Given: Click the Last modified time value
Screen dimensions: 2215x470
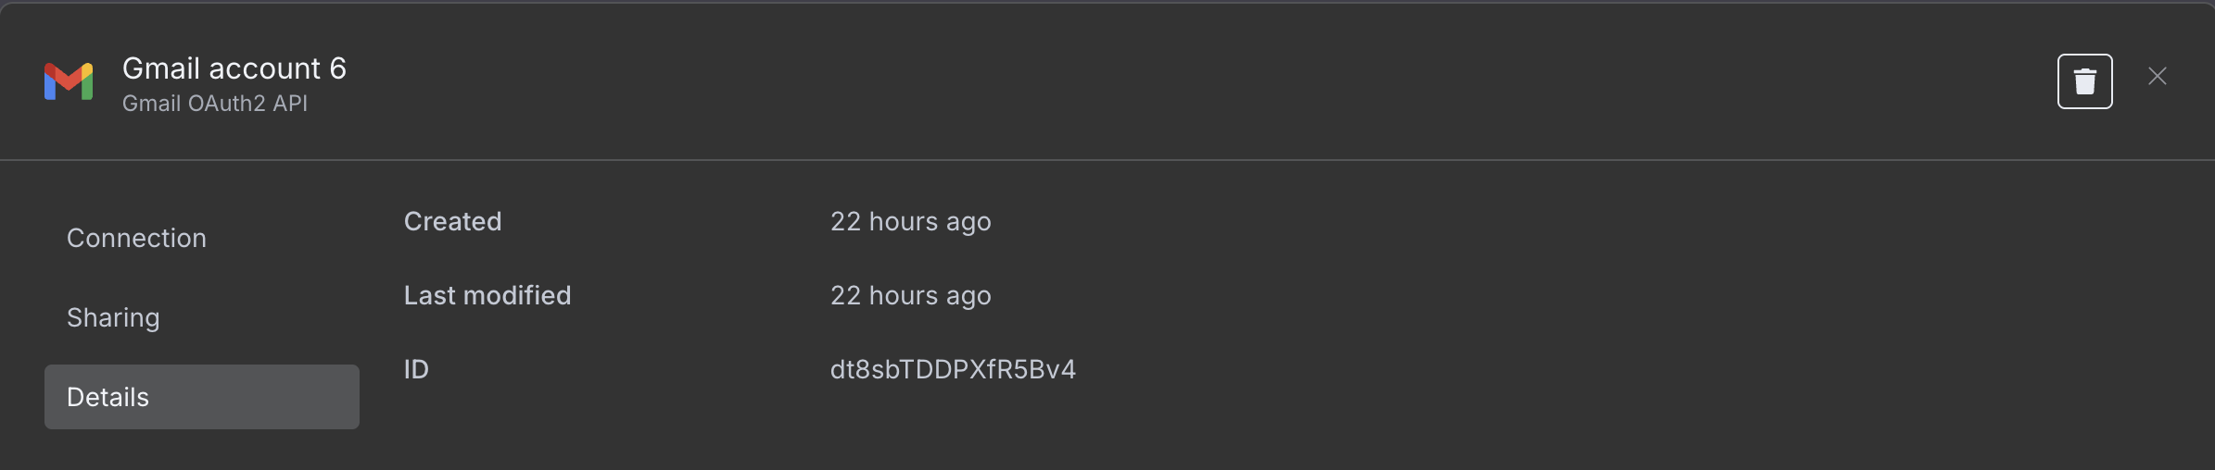Looking at the screenshot, I should click(910, 296).
